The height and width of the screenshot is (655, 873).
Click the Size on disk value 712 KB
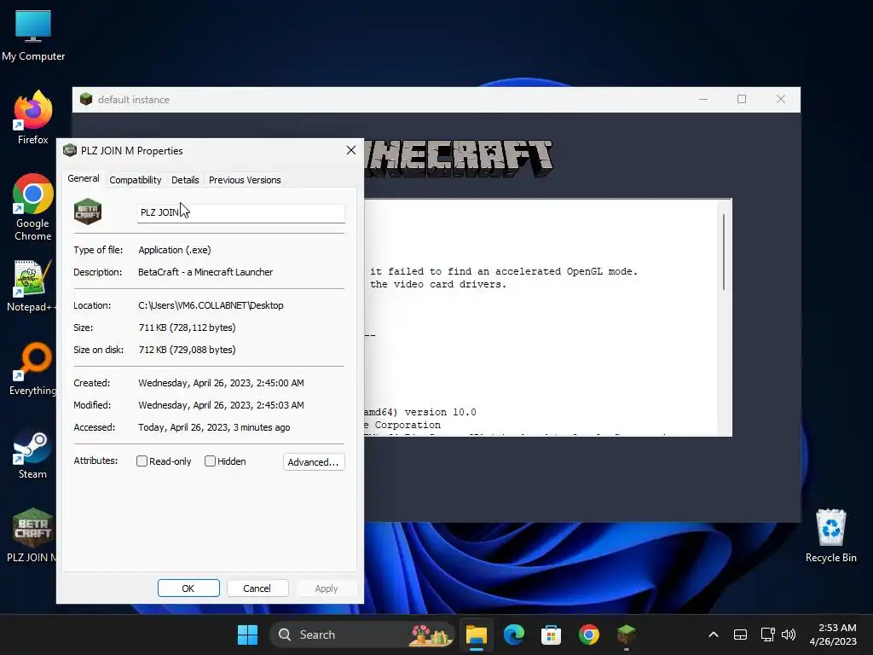[187, 350]
